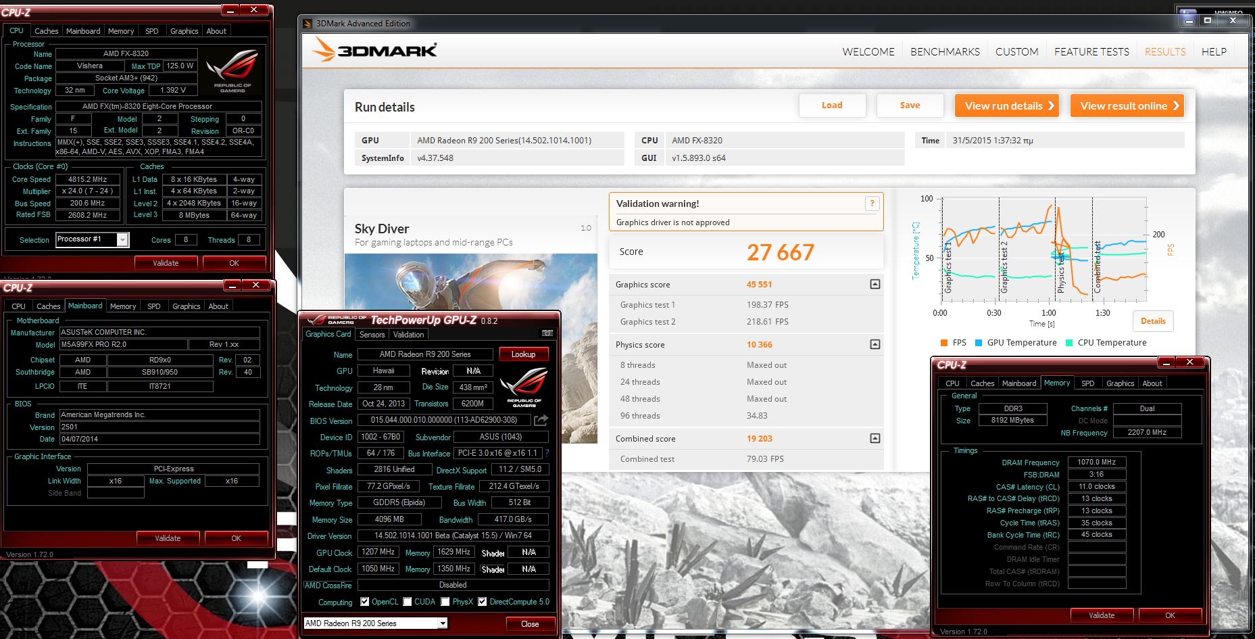Screen dimensions: 1255x639
Task: Open the Graphics tab in the CPU-Z Mainboard window
Action: (186, 306)
